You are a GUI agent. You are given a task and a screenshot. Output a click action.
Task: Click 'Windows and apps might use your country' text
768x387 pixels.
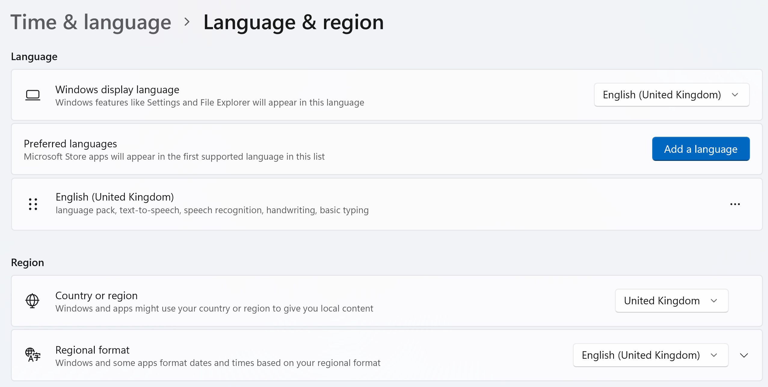pos(214,308)
